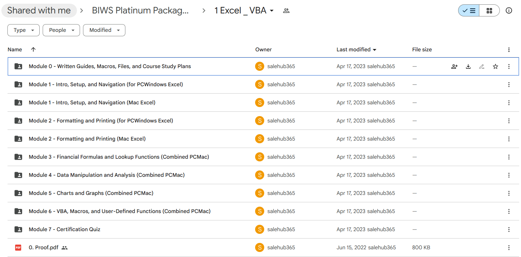Open more actions for Module 2 PCWindows row
Image resolution: width=521 pixels, height=257 pixels.
(x=509, y=121)
